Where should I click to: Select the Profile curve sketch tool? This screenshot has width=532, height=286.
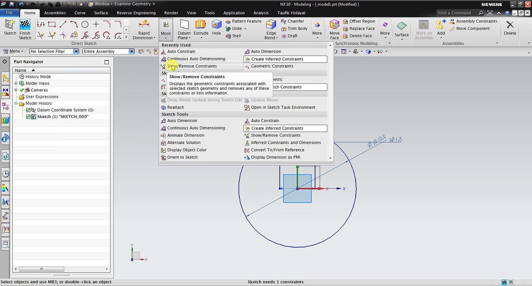tap(41, 25)
